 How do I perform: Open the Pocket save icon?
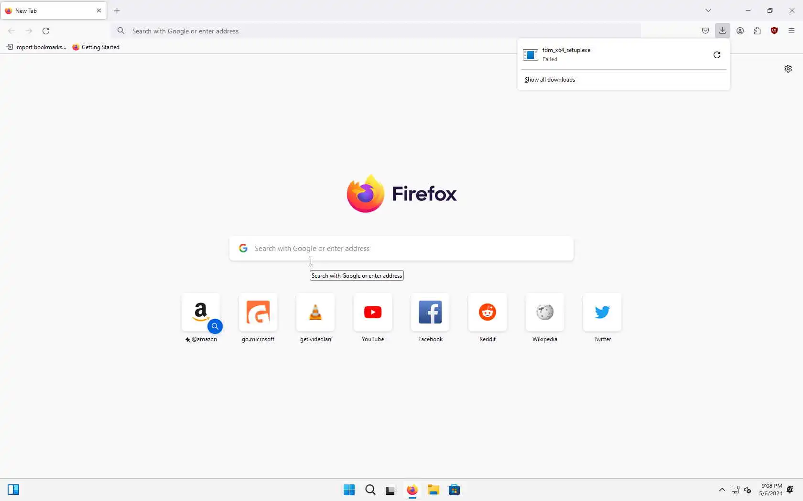click(x=705, y=31)
